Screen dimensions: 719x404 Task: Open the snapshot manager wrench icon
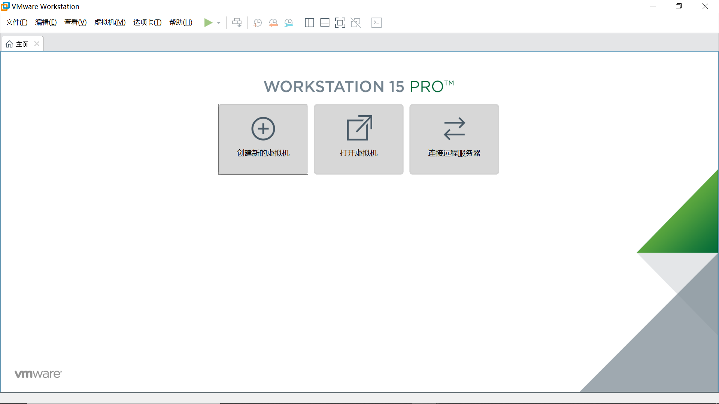[288, 23]
